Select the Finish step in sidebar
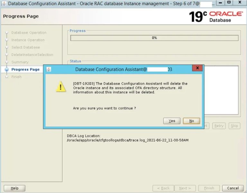This screenshot has height=193, width=247. tap(16, 77)
